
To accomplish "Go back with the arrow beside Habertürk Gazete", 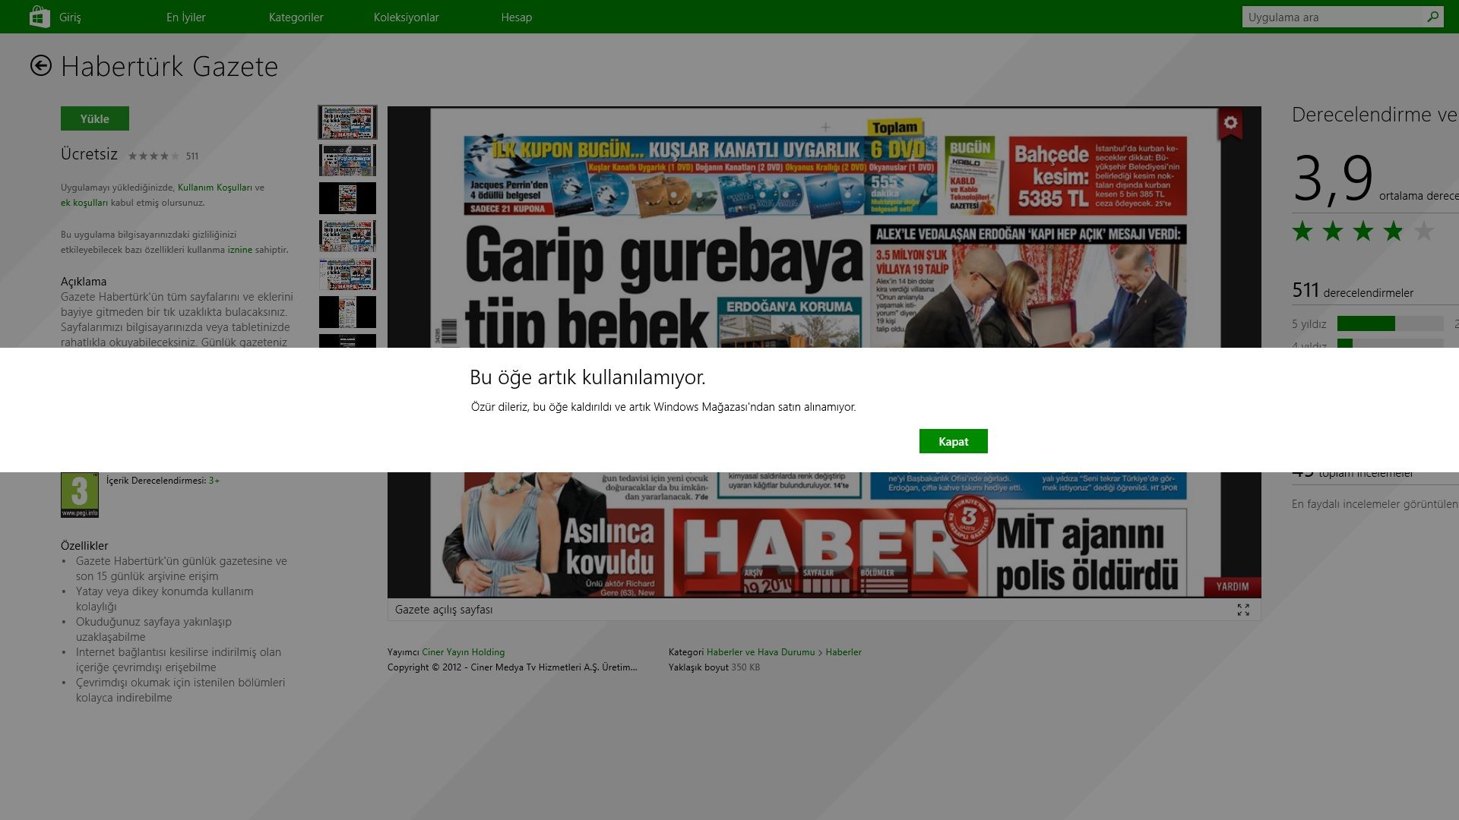I will 41,66.
